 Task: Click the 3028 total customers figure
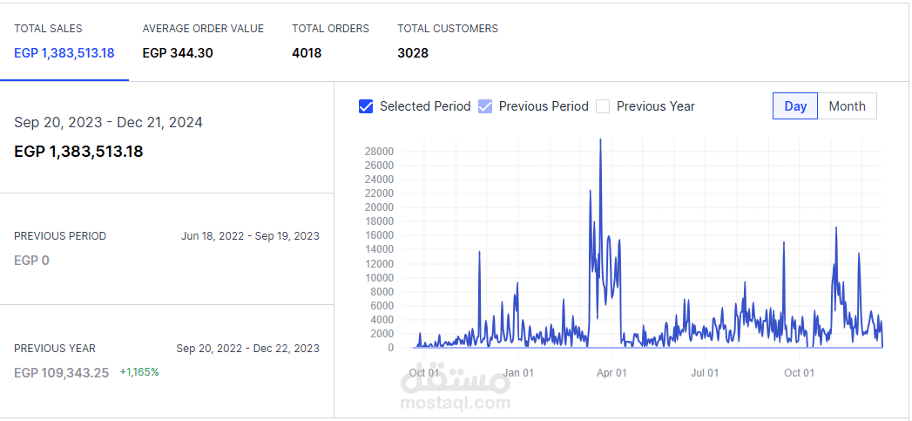click(413, 53)
